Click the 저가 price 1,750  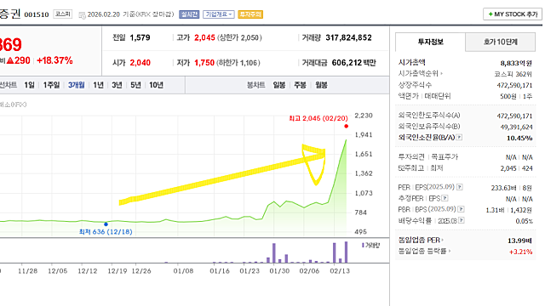[204, 63]
